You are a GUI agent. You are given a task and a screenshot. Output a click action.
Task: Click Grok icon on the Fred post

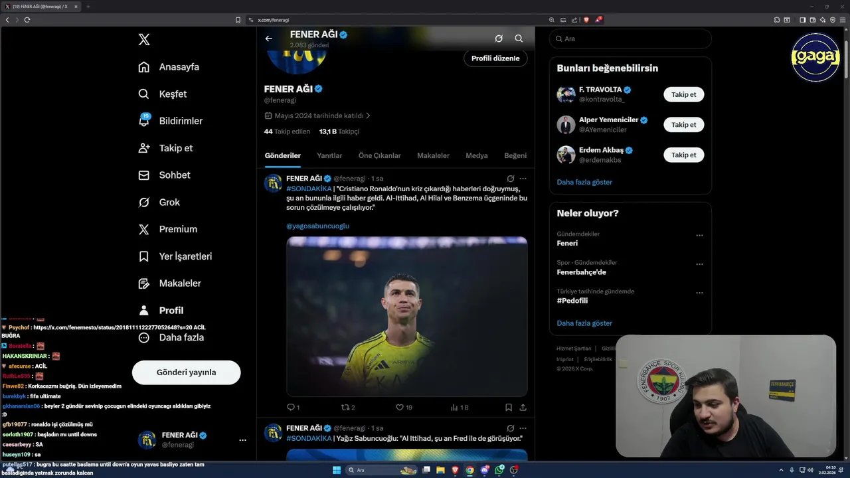[x=510, y=428]
